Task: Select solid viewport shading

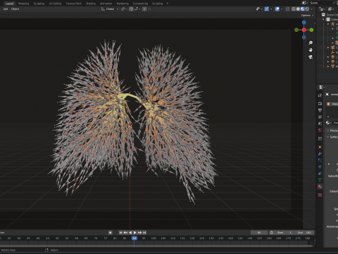Action: pyautogui.click(x=298, y=9)
